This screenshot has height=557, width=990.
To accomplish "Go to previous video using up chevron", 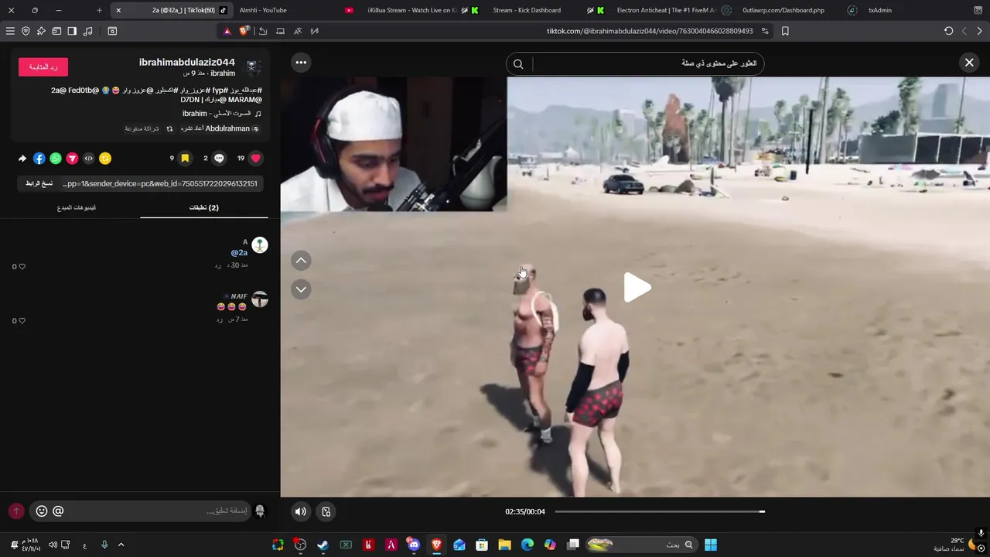I will 301,261.
